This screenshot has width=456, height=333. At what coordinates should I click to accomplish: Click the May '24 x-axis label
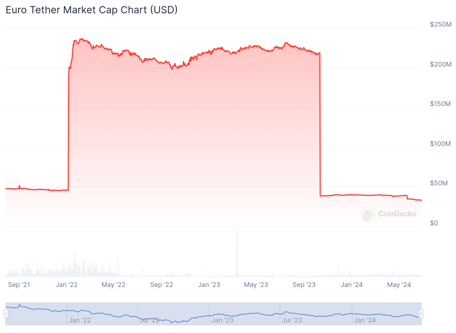[x=399, y=284]
